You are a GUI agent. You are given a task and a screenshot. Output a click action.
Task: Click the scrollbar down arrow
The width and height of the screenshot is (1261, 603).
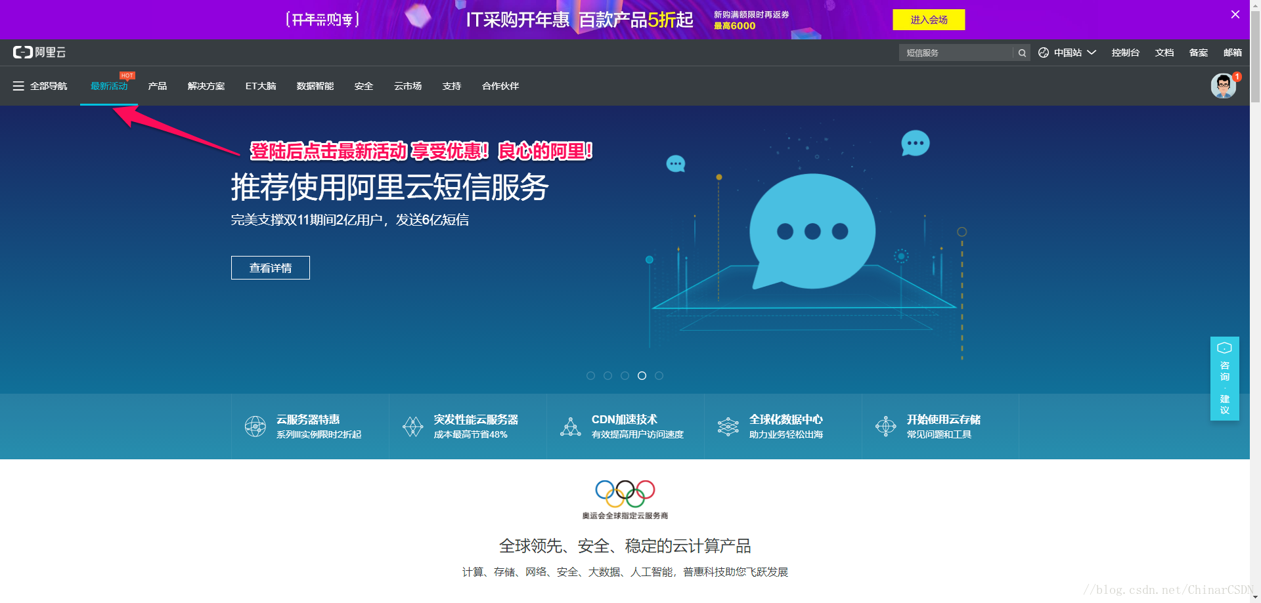click(x=1255, y=598)
